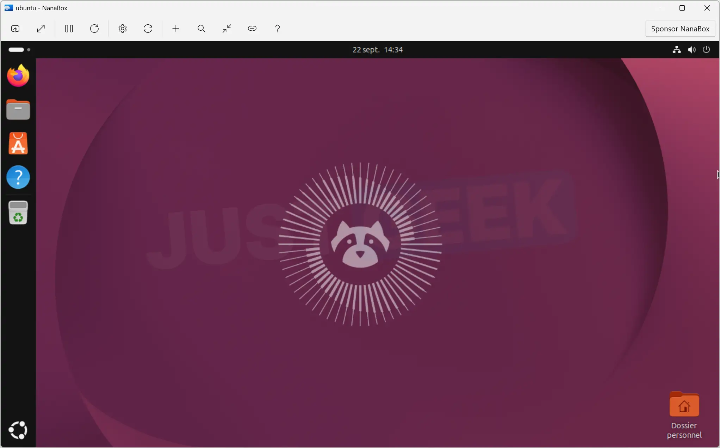The height and width of the screenshot is (448, 720).
Task: Click the magnifier search icon in toolbar
Action: (x=201, y=29)
